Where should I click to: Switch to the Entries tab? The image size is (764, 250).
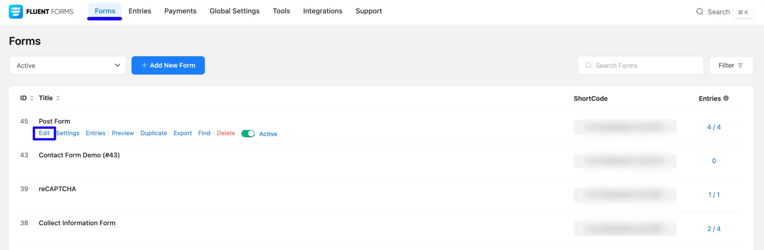[x=140, y=11]
